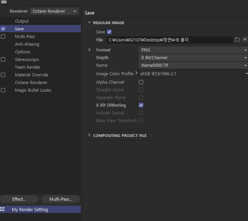Enable the Material Override checkbox

coord(3,75)
